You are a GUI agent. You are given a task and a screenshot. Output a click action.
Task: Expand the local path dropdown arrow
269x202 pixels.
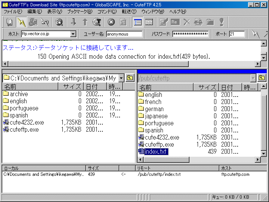[121, 78]
